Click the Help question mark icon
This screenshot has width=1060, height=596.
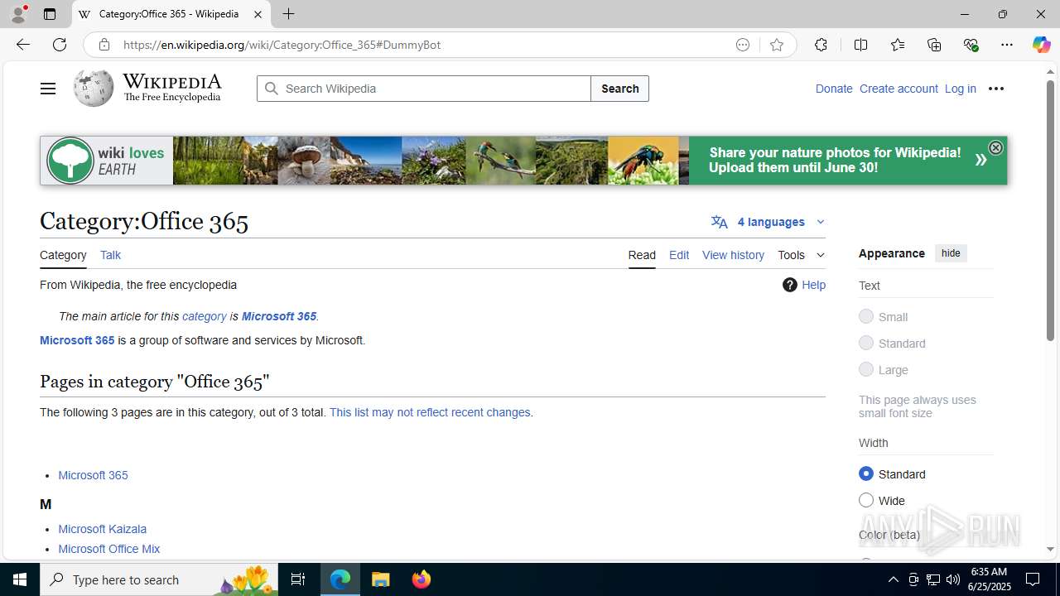pos(790,285)
